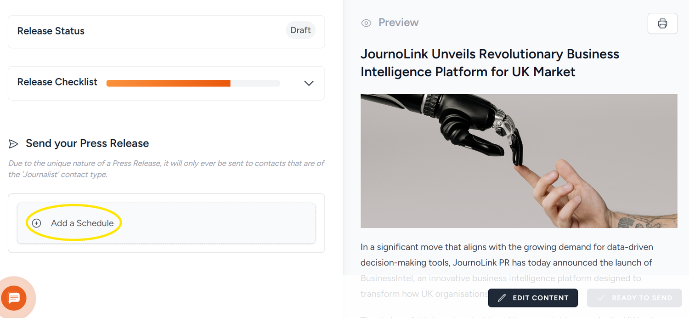Viewport: 689px width, 318px height.
Task: Click the checkmark icon on Ready to Send
Action: [x=601, y=298]
